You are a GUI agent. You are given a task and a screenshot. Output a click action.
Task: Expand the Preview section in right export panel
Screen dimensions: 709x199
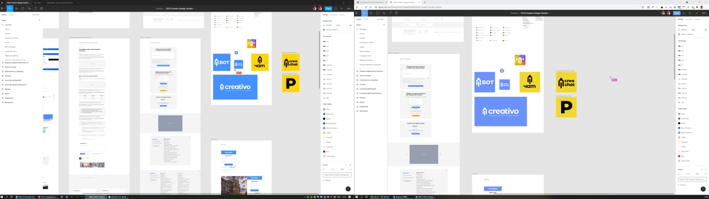(x=682, y=185)
